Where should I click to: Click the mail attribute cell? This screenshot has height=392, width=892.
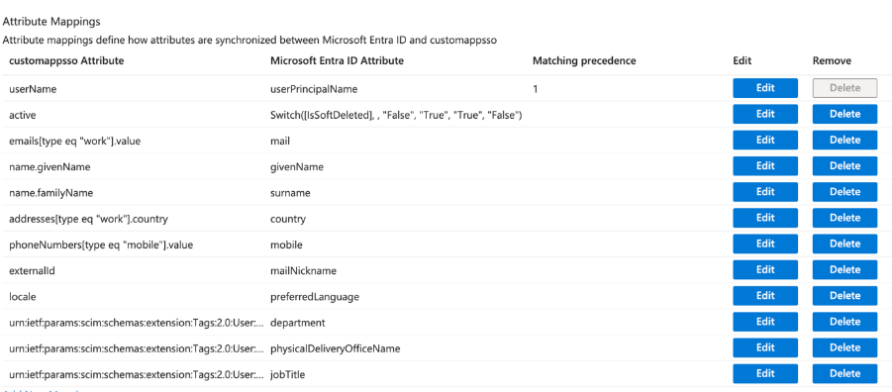point(280,142)
